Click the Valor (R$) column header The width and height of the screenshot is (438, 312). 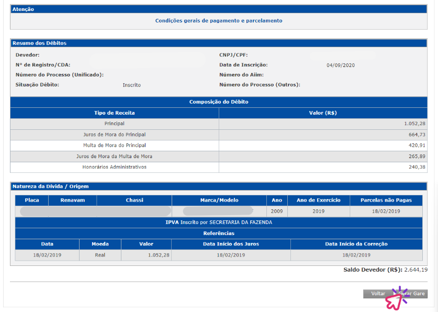323,113
